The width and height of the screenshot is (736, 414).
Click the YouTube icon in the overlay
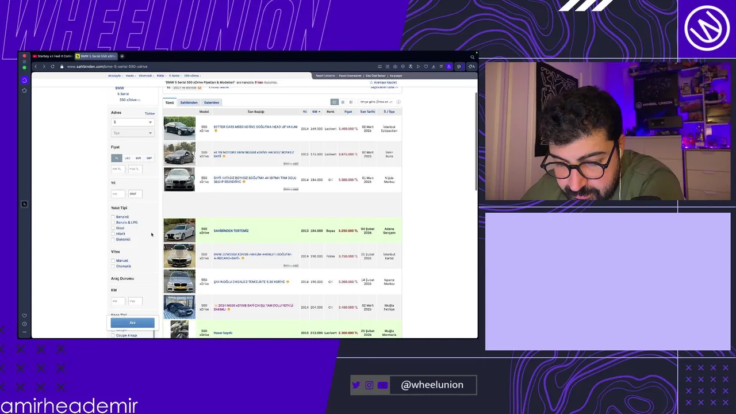coord(382,385)
